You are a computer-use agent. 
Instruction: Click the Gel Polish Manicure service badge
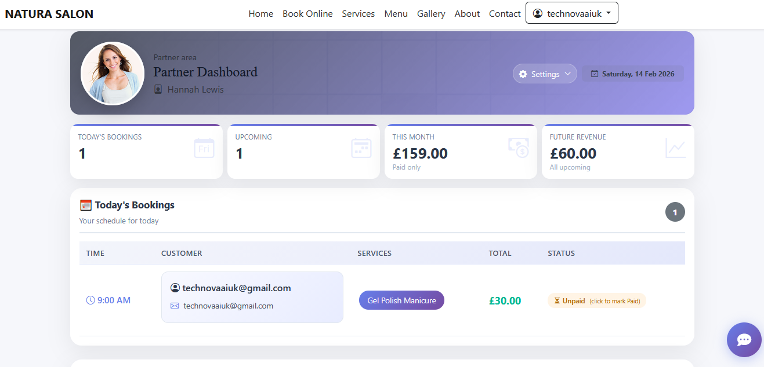[401, 300]
